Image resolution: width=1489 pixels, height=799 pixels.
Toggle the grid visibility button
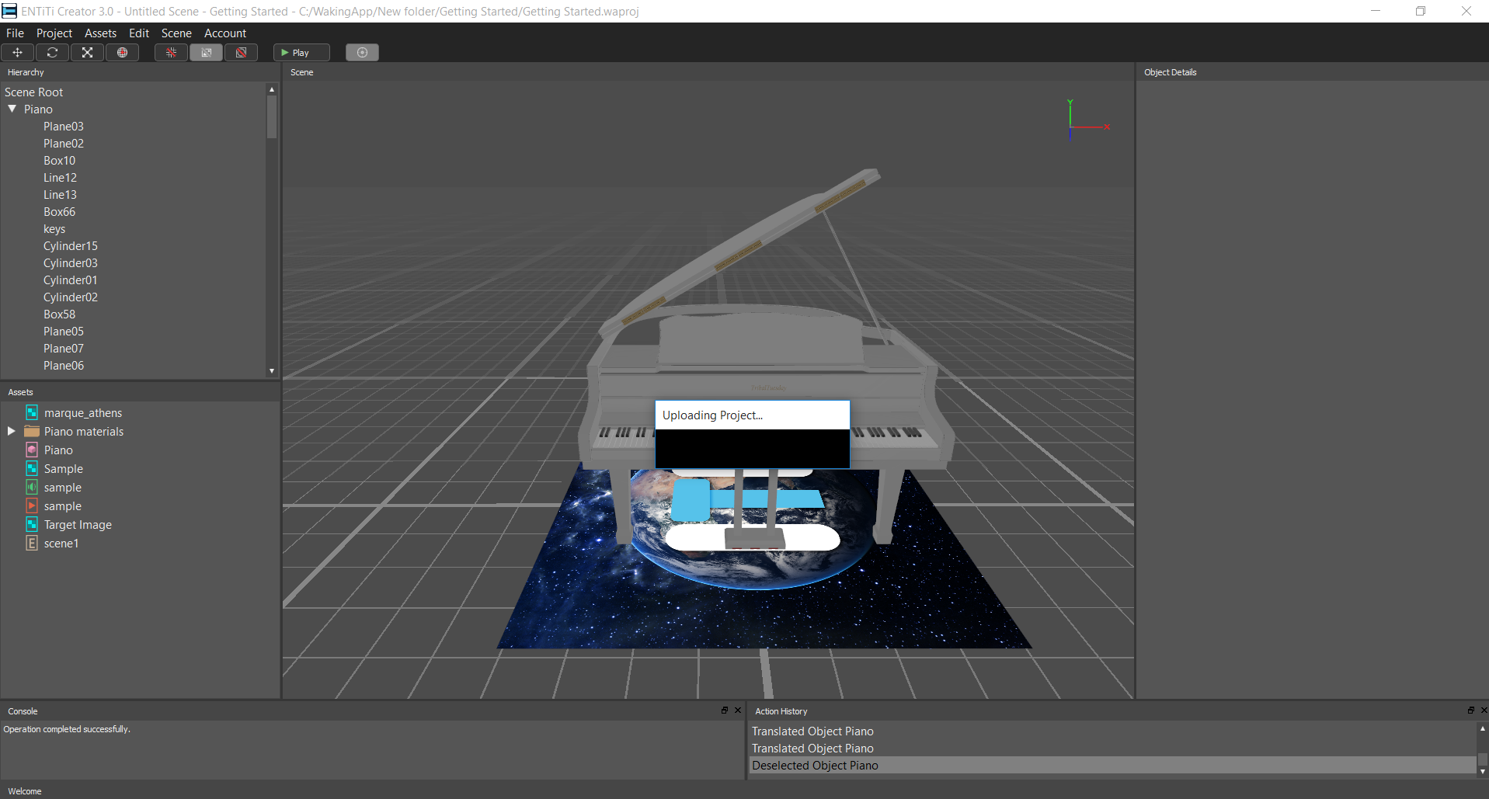(x=171, y=52)
